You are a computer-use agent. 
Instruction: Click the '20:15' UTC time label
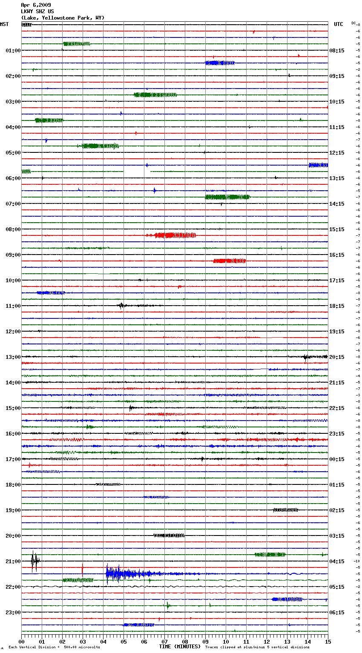point(337,357)
